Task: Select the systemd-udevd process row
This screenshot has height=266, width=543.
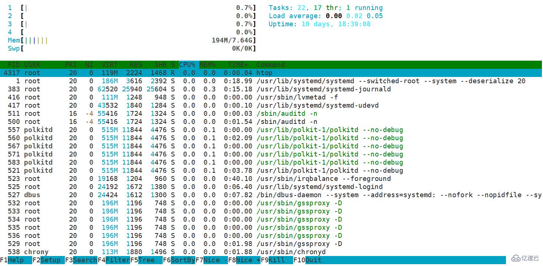Action: click(x=271, y=105)
